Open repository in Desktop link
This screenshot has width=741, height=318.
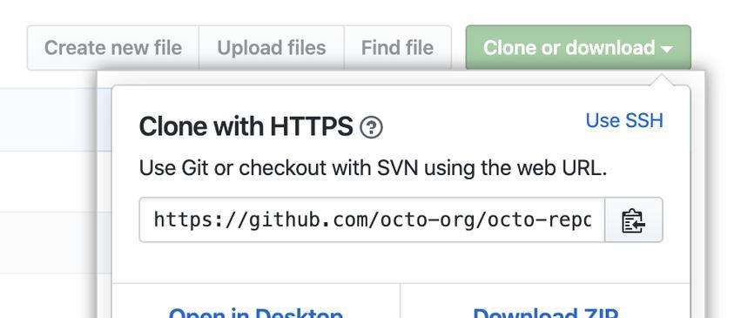coord(256,312)
